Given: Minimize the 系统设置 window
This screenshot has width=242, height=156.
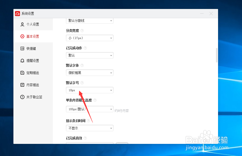Looking at the screenshot, I should [202, 14].
